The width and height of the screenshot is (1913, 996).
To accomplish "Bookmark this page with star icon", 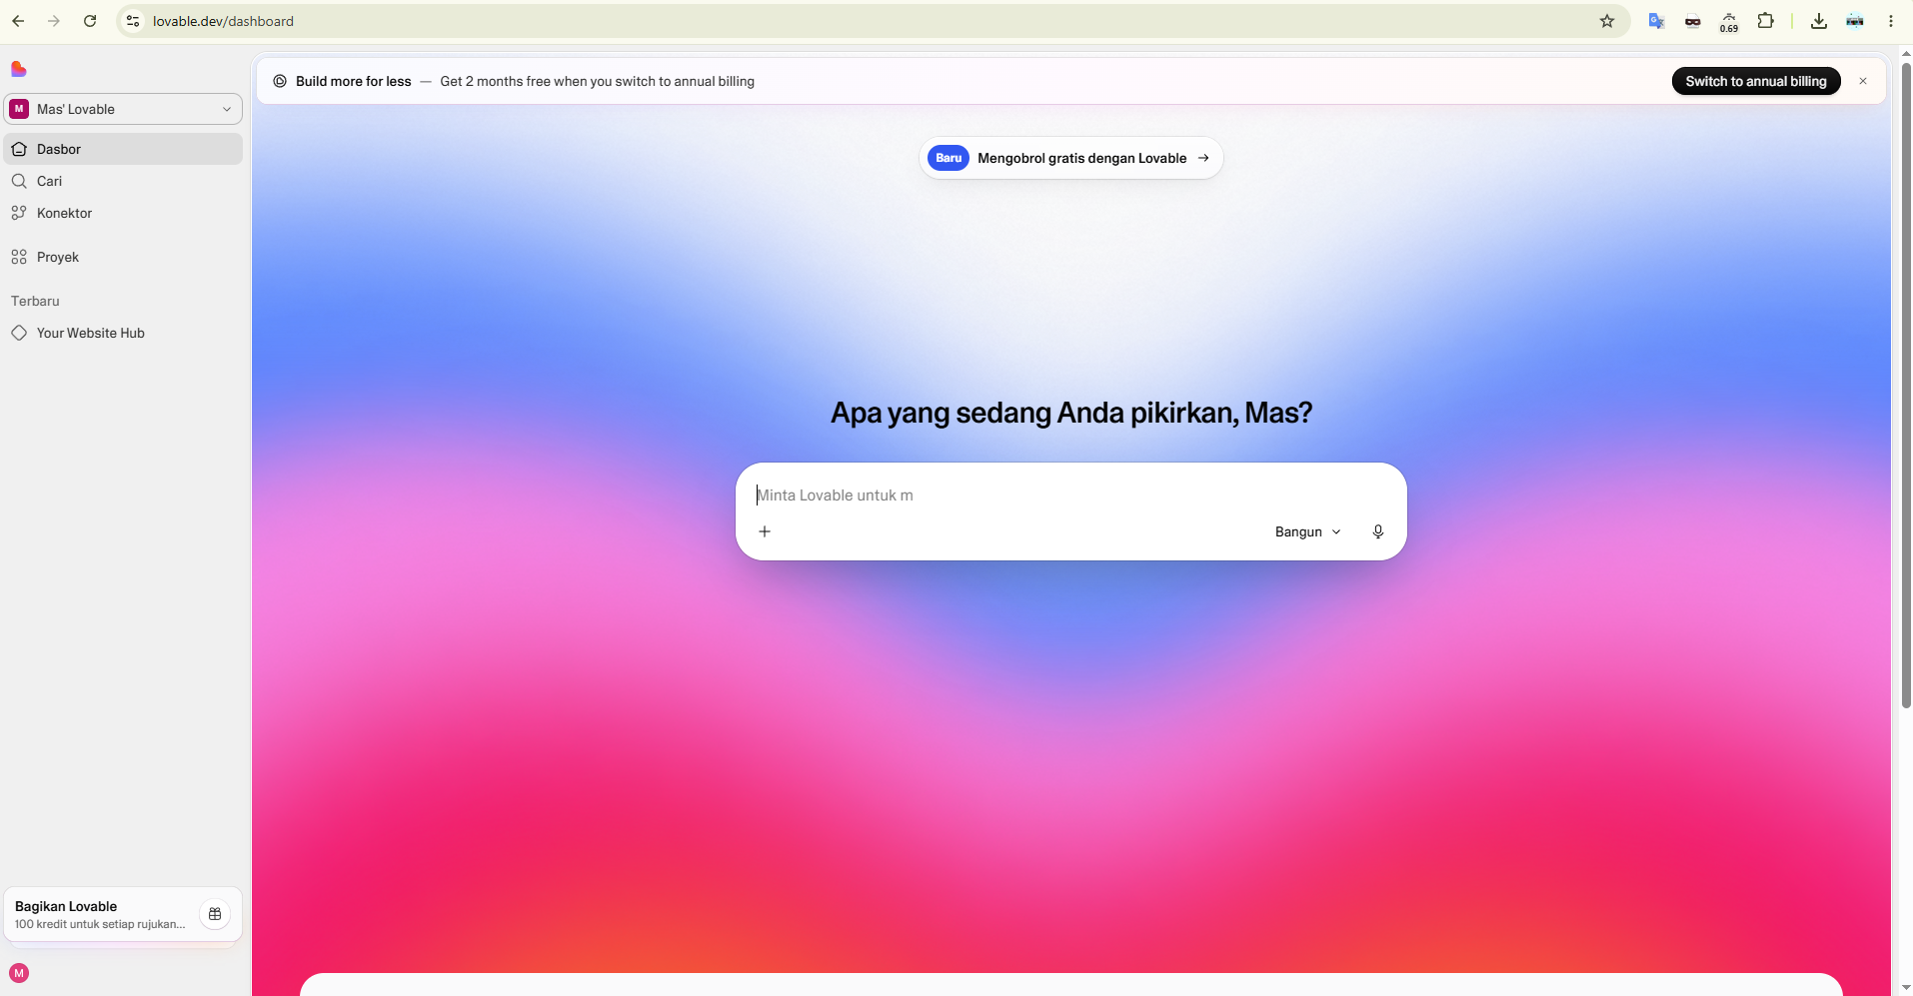I will 1607,21.
